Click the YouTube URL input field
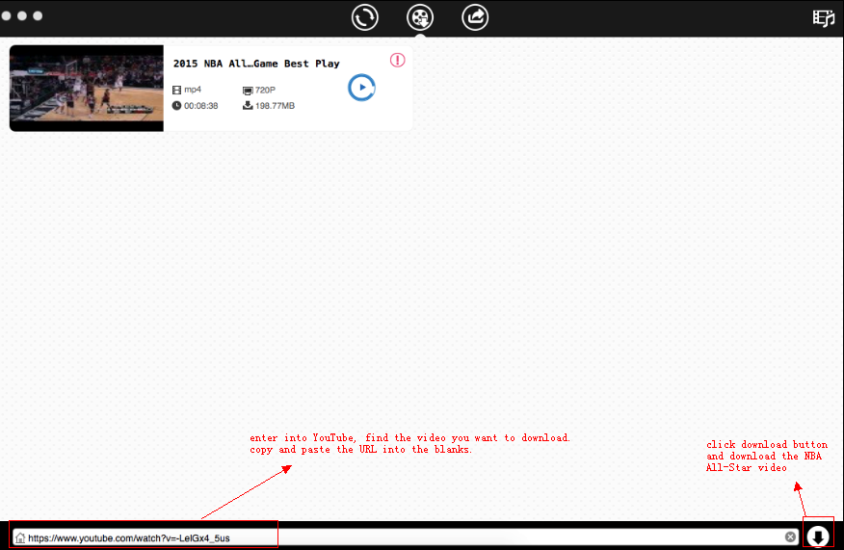The image size is (844, 550). [x=407, y=537]
